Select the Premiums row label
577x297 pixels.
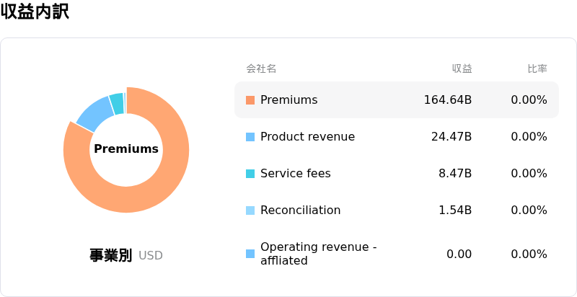[289, 100]
